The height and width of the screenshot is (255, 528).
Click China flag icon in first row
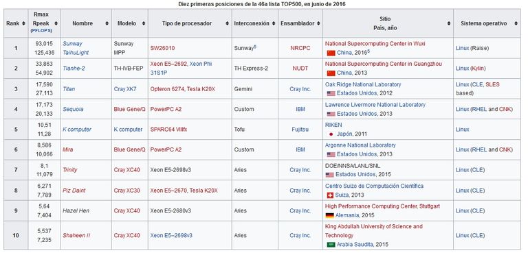[x=331, y=53]
